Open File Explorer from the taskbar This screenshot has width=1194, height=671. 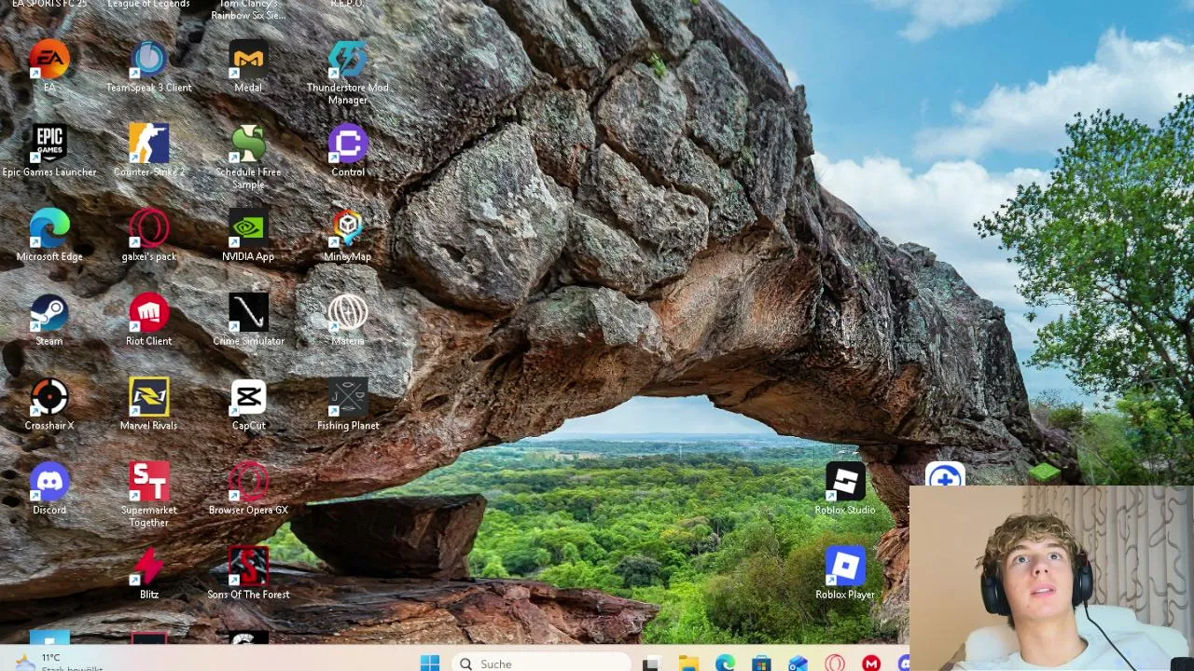688,664
